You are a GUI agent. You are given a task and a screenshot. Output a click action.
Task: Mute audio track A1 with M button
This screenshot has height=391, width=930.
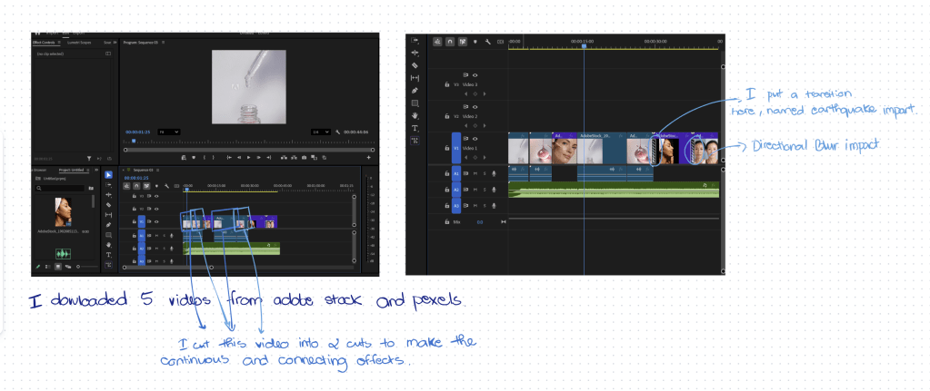pos(475,171)
